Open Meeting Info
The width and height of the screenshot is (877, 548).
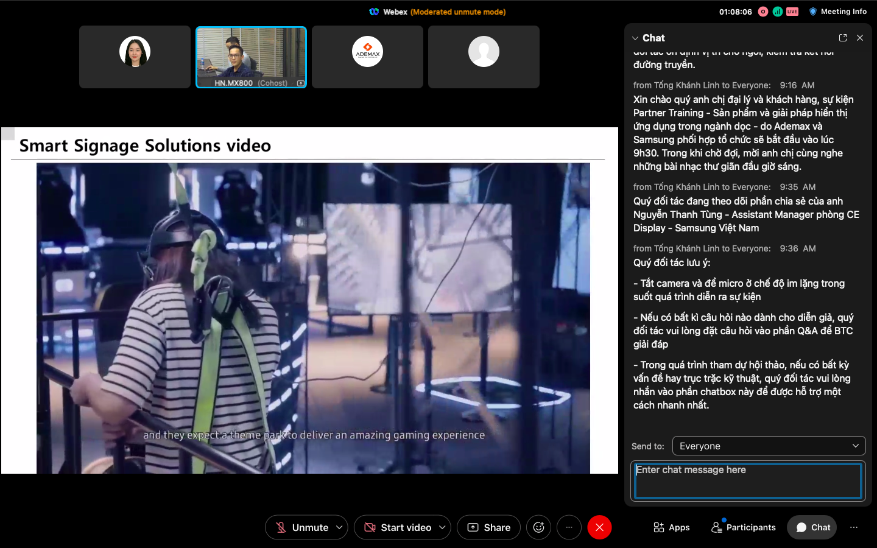(x=837, y=12)
